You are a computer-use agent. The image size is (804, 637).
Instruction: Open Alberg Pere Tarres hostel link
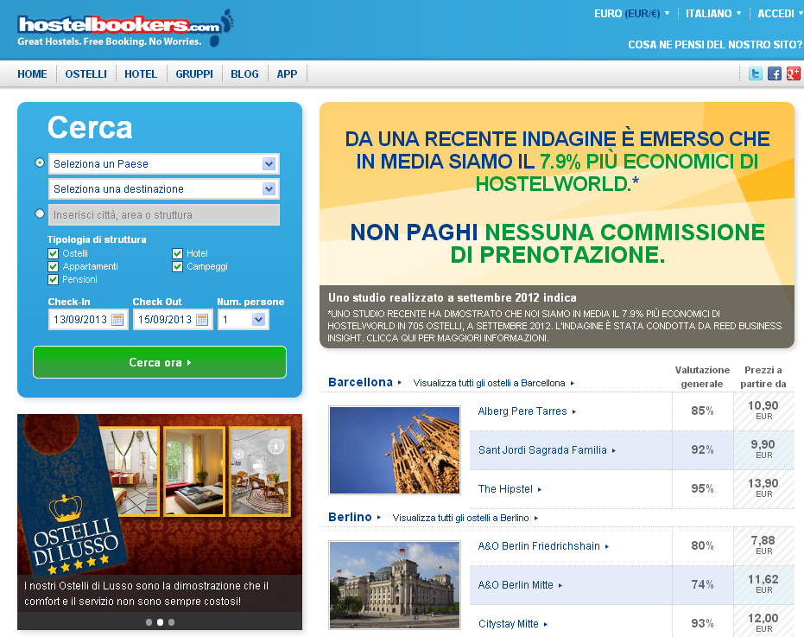point(527,411)
